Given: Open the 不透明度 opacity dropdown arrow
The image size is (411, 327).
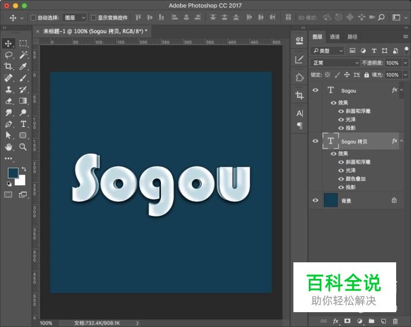Looking at the screenshot, I should coord(406,63).
